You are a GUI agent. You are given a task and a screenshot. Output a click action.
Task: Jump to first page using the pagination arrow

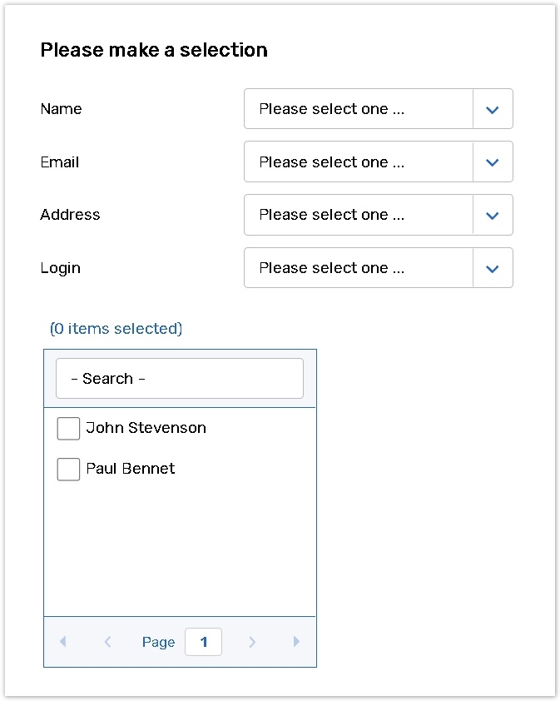click(x=63, y=642)
